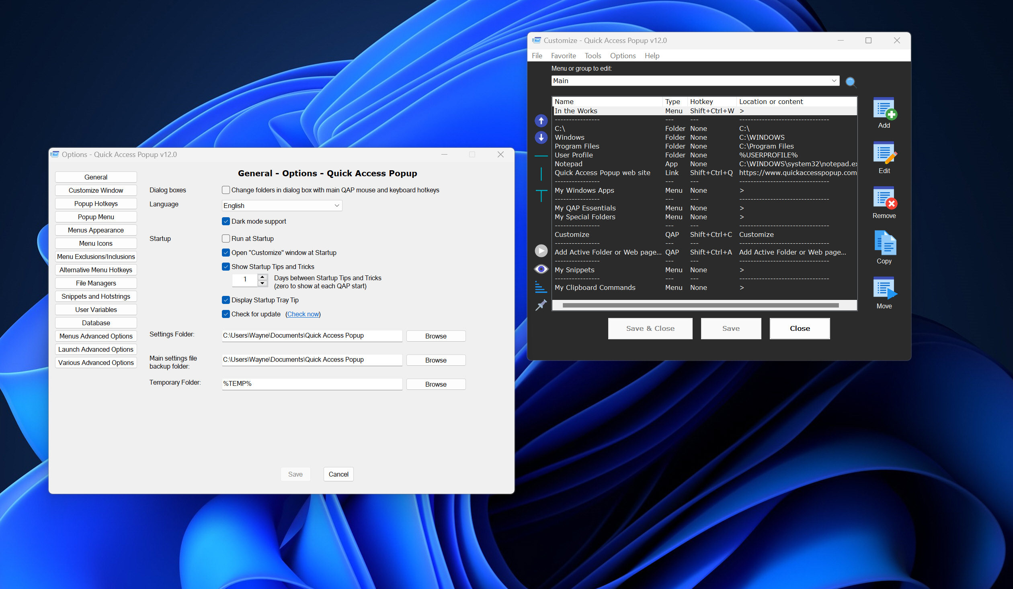The image size is (1013, 589).
Task: Move "In the Works" up the list
Action: click(541, 120)
